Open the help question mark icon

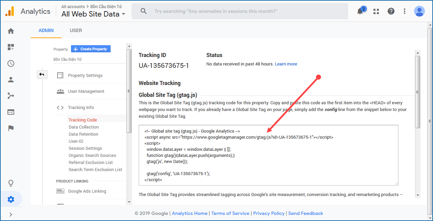click(x=391, y=11)
